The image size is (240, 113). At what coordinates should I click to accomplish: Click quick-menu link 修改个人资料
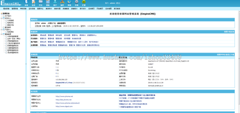point(83,42)
